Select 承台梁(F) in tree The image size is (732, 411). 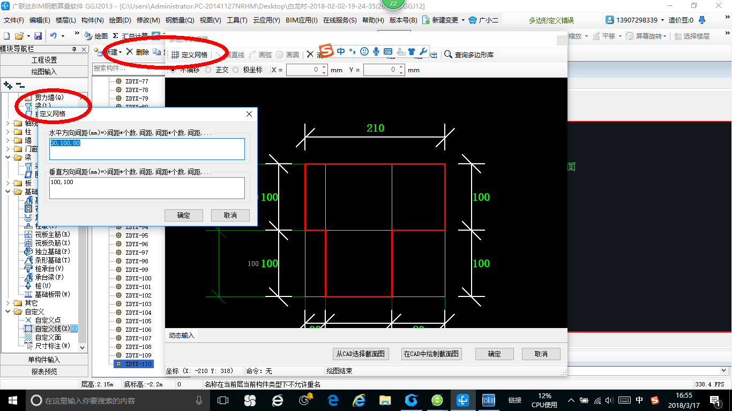pyautogui.click(x=44, y=277)
